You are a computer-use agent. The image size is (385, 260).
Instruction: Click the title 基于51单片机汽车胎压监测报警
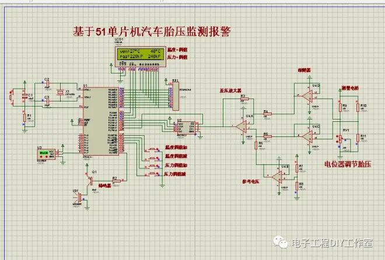tap(152, 31)
